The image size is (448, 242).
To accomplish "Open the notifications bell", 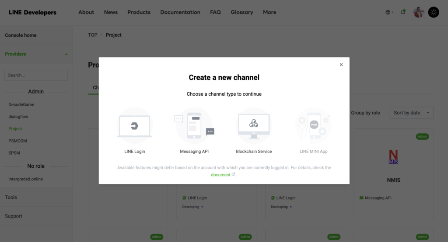I will [403, 12].
